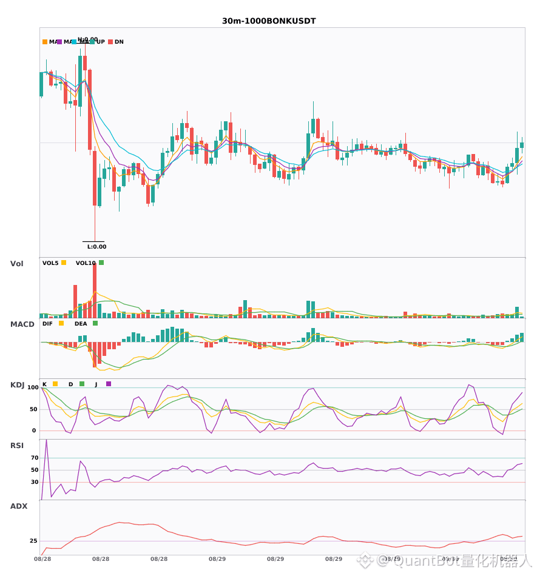
Task: Click the yellow VOL5 legend swatch
Action: point(64,263)
